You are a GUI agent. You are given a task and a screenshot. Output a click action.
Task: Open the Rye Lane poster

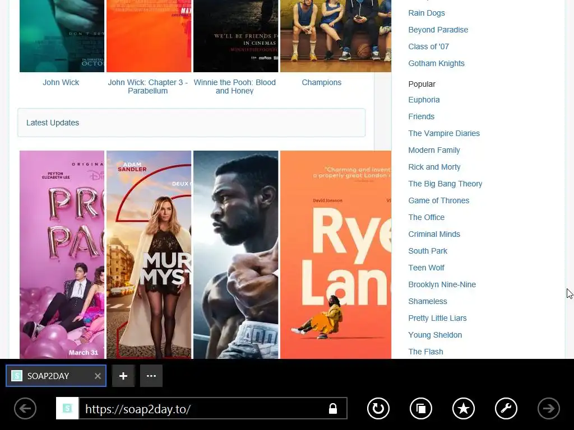point(336,255)
